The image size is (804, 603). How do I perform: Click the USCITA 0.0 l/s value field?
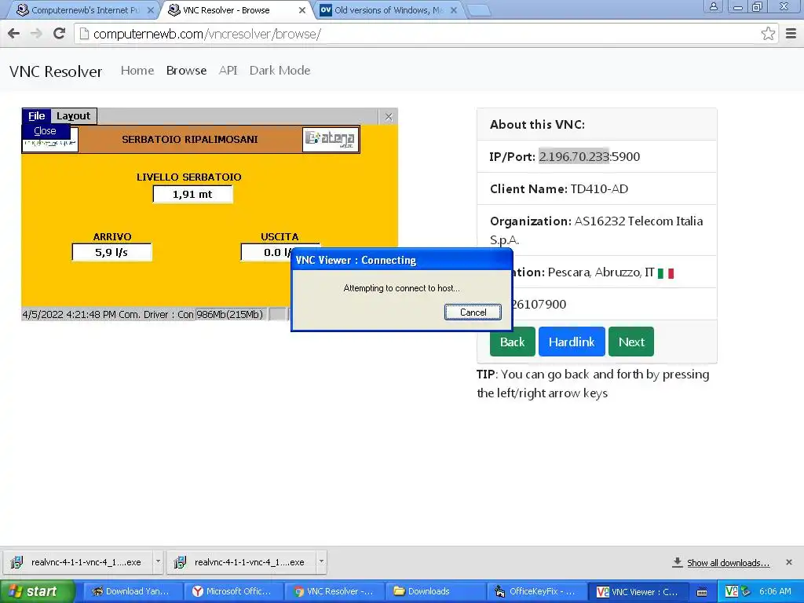[266, 252]
